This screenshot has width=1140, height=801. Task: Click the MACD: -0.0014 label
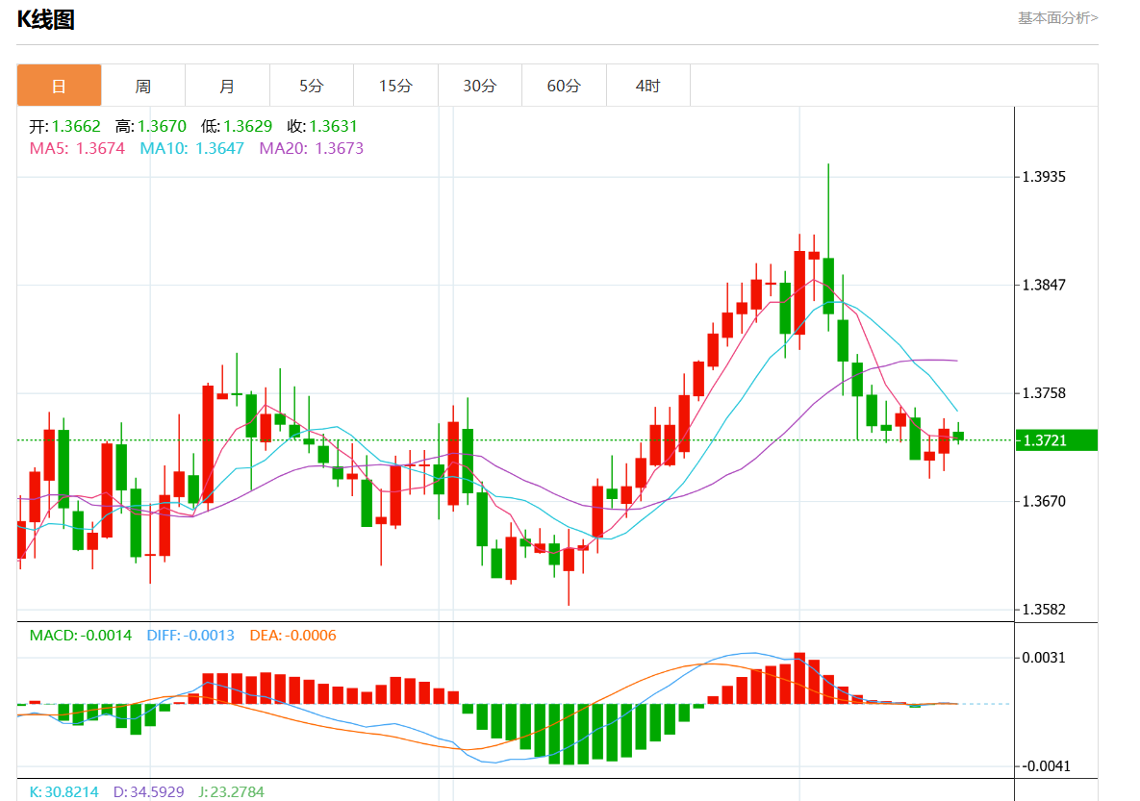81,636
